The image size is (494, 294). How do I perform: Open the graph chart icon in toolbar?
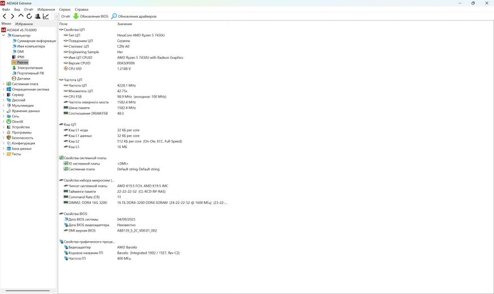coord(46,16)
